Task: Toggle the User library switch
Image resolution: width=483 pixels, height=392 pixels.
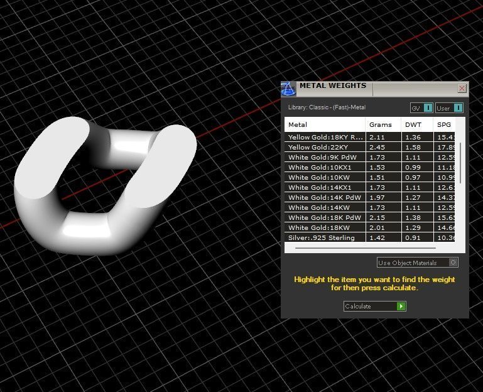Action: pyautogui.click(x=449, y=108)
